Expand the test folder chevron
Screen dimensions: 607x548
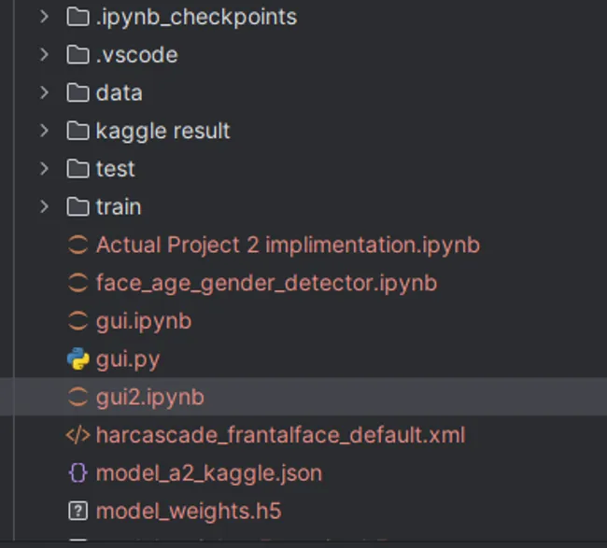(x=44, y=169)
